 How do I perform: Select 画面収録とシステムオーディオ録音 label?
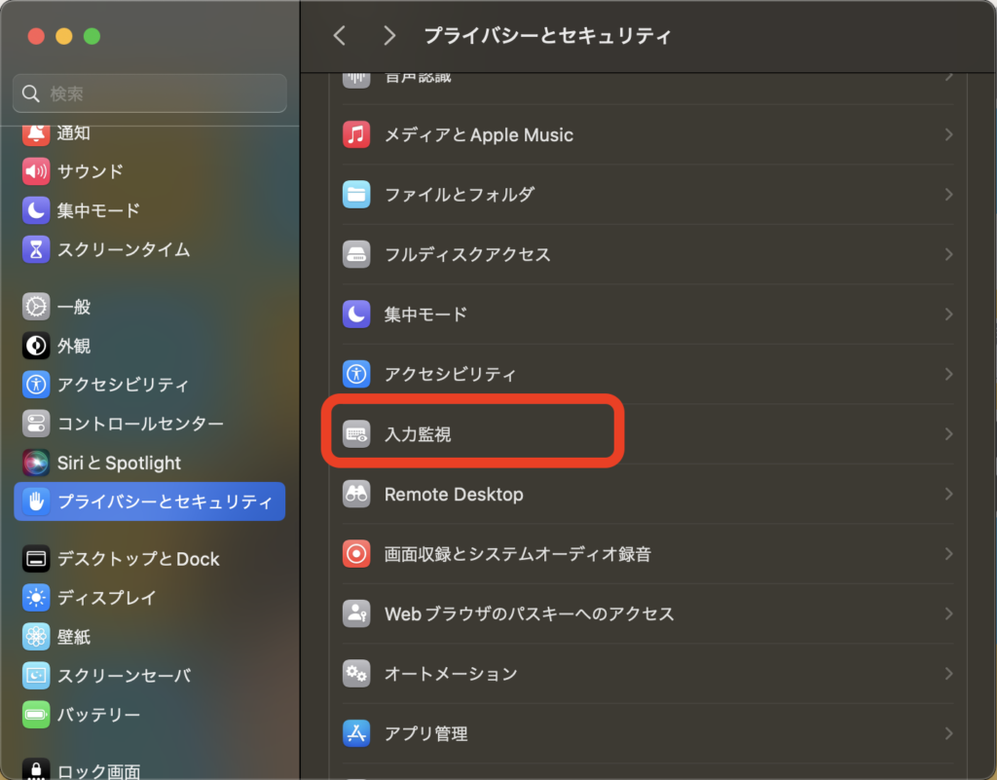pyautogui.click(x=518, y=554)
